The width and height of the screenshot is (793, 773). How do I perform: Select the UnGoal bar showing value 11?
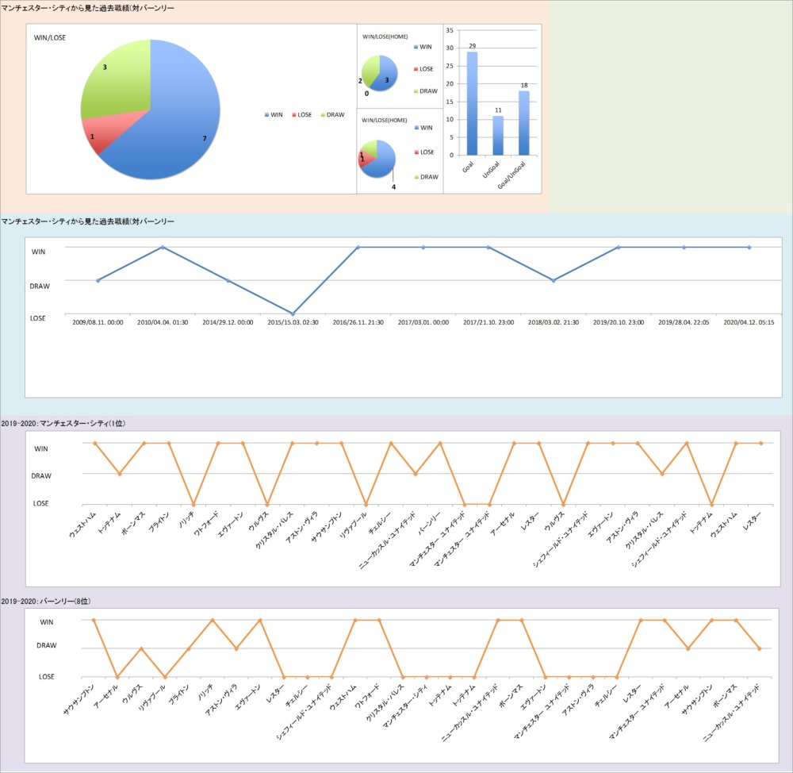[x=498, y=136]
